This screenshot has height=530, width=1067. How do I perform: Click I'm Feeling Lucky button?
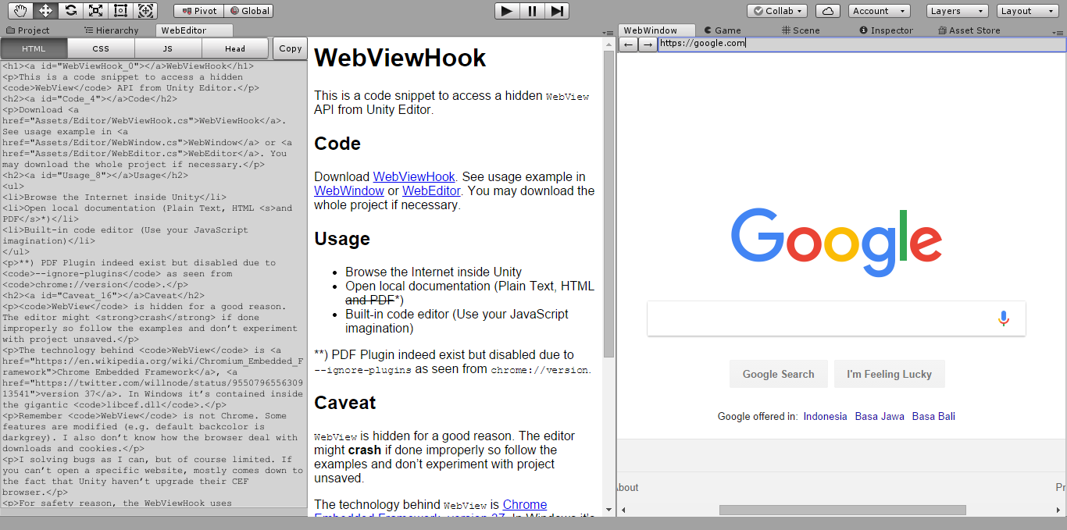[x=889, y=374]
